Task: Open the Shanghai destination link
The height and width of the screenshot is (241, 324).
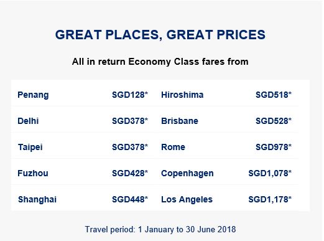Action: 37,200
